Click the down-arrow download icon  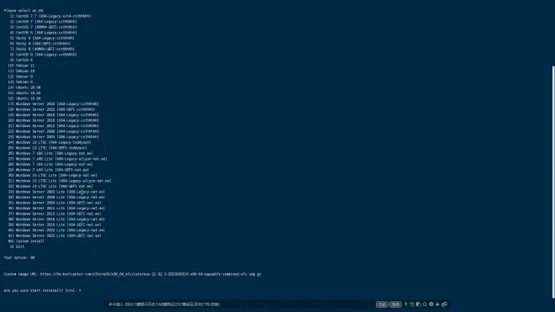[x=437, y=304]
